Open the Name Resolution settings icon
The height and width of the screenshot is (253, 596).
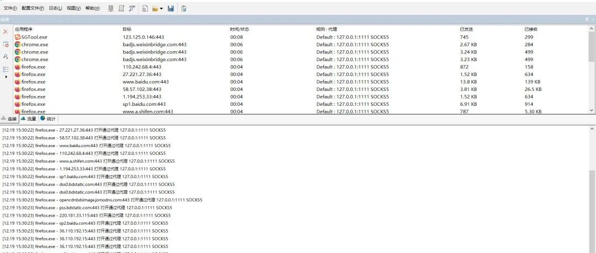point(132,8)
